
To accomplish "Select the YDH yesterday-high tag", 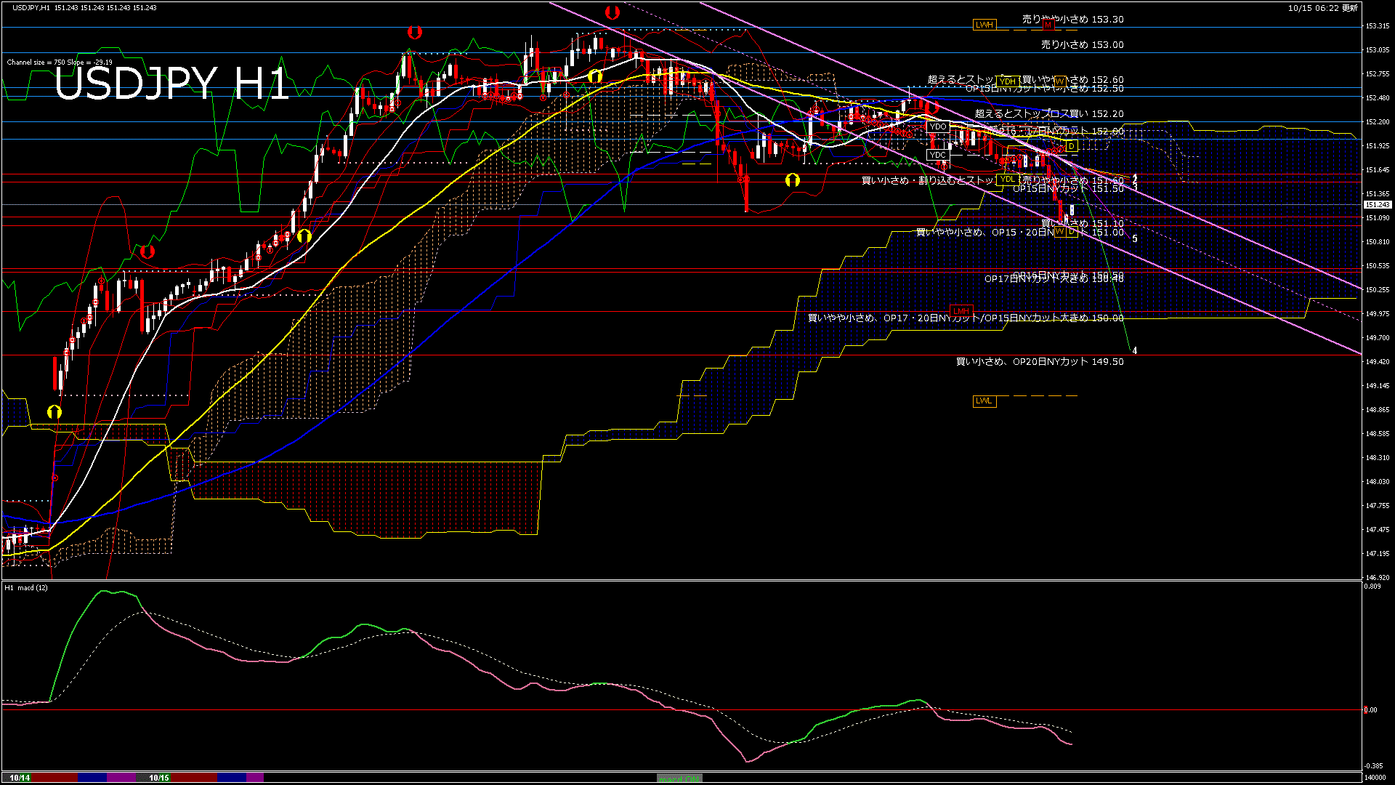I will (1008, 81).
